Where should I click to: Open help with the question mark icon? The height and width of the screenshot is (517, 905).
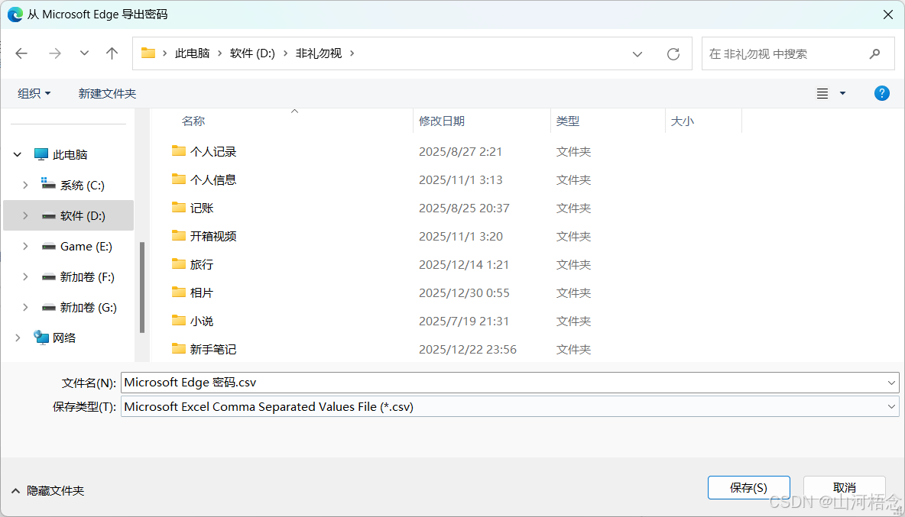click(x=882, y=93)
